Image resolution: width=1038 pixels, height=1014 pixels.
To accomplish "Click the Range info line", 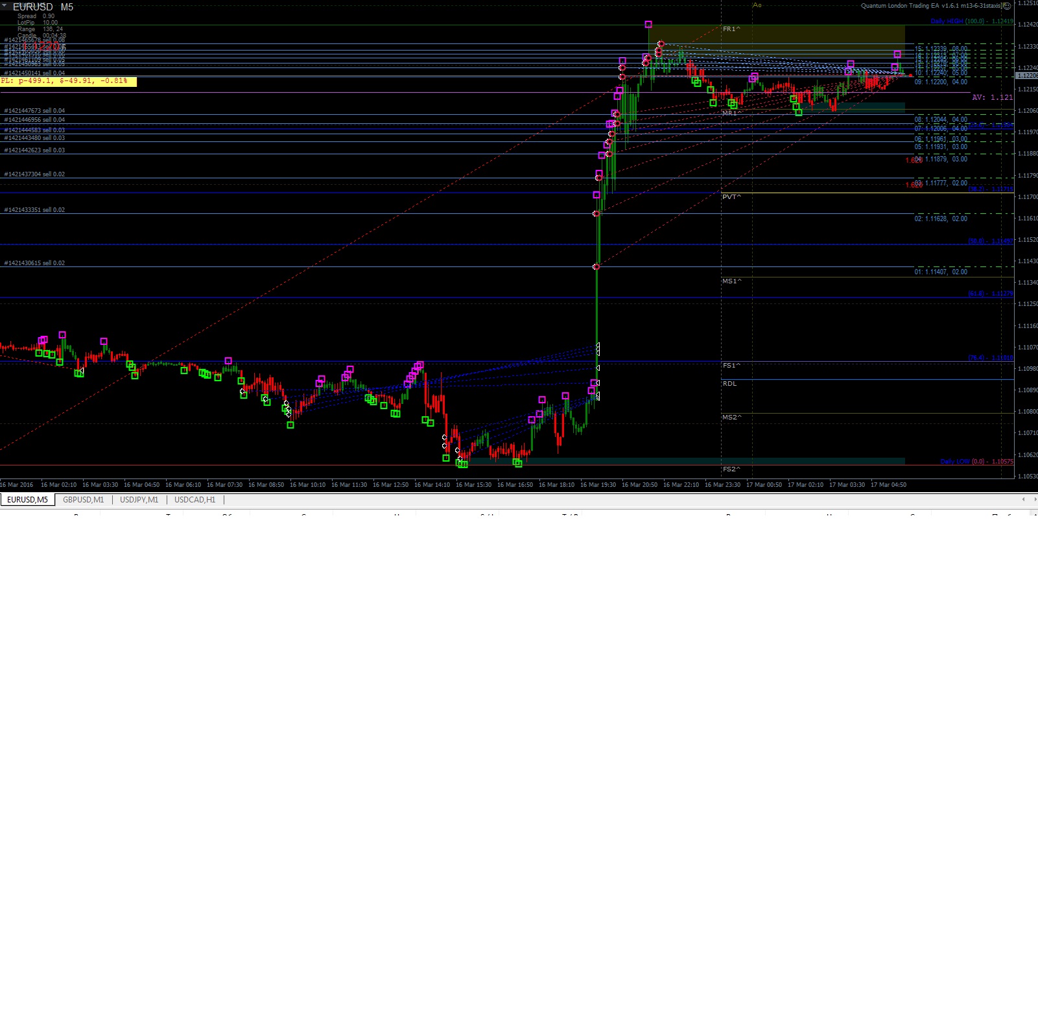I will tap(40, 29).
